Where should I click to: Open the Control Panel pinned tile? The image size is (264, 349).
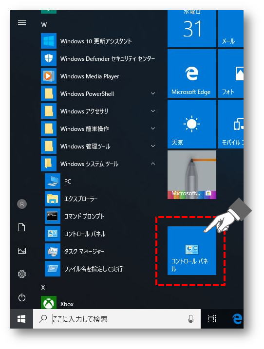pos(191,251)
